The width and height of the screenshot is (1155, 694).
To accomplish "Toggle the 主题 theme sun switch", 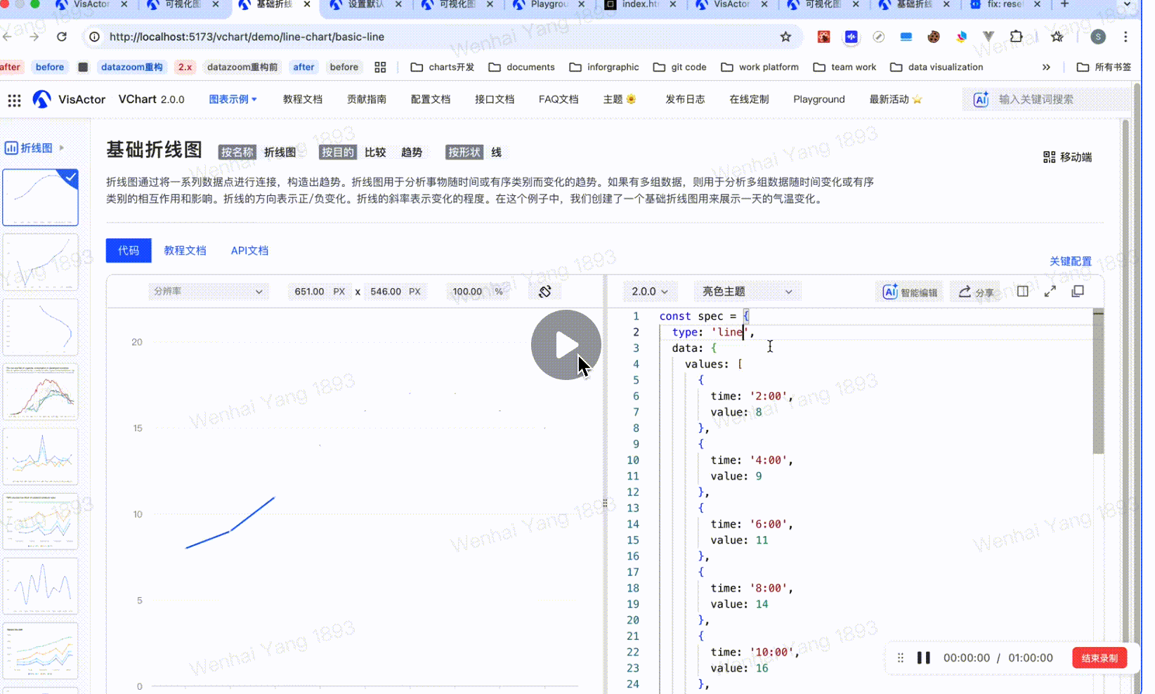I will [x=631, y=99].
